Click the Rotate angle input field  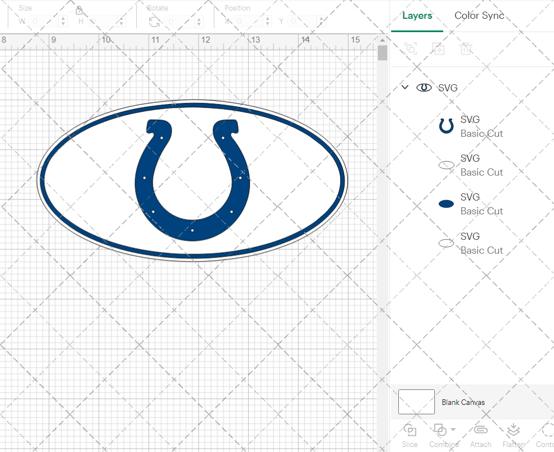tap(180, 22)
